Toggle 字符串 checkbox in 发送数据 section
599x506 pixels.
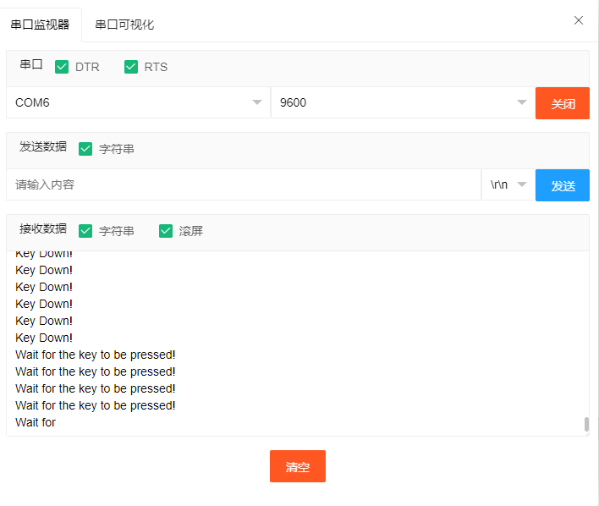85,149
